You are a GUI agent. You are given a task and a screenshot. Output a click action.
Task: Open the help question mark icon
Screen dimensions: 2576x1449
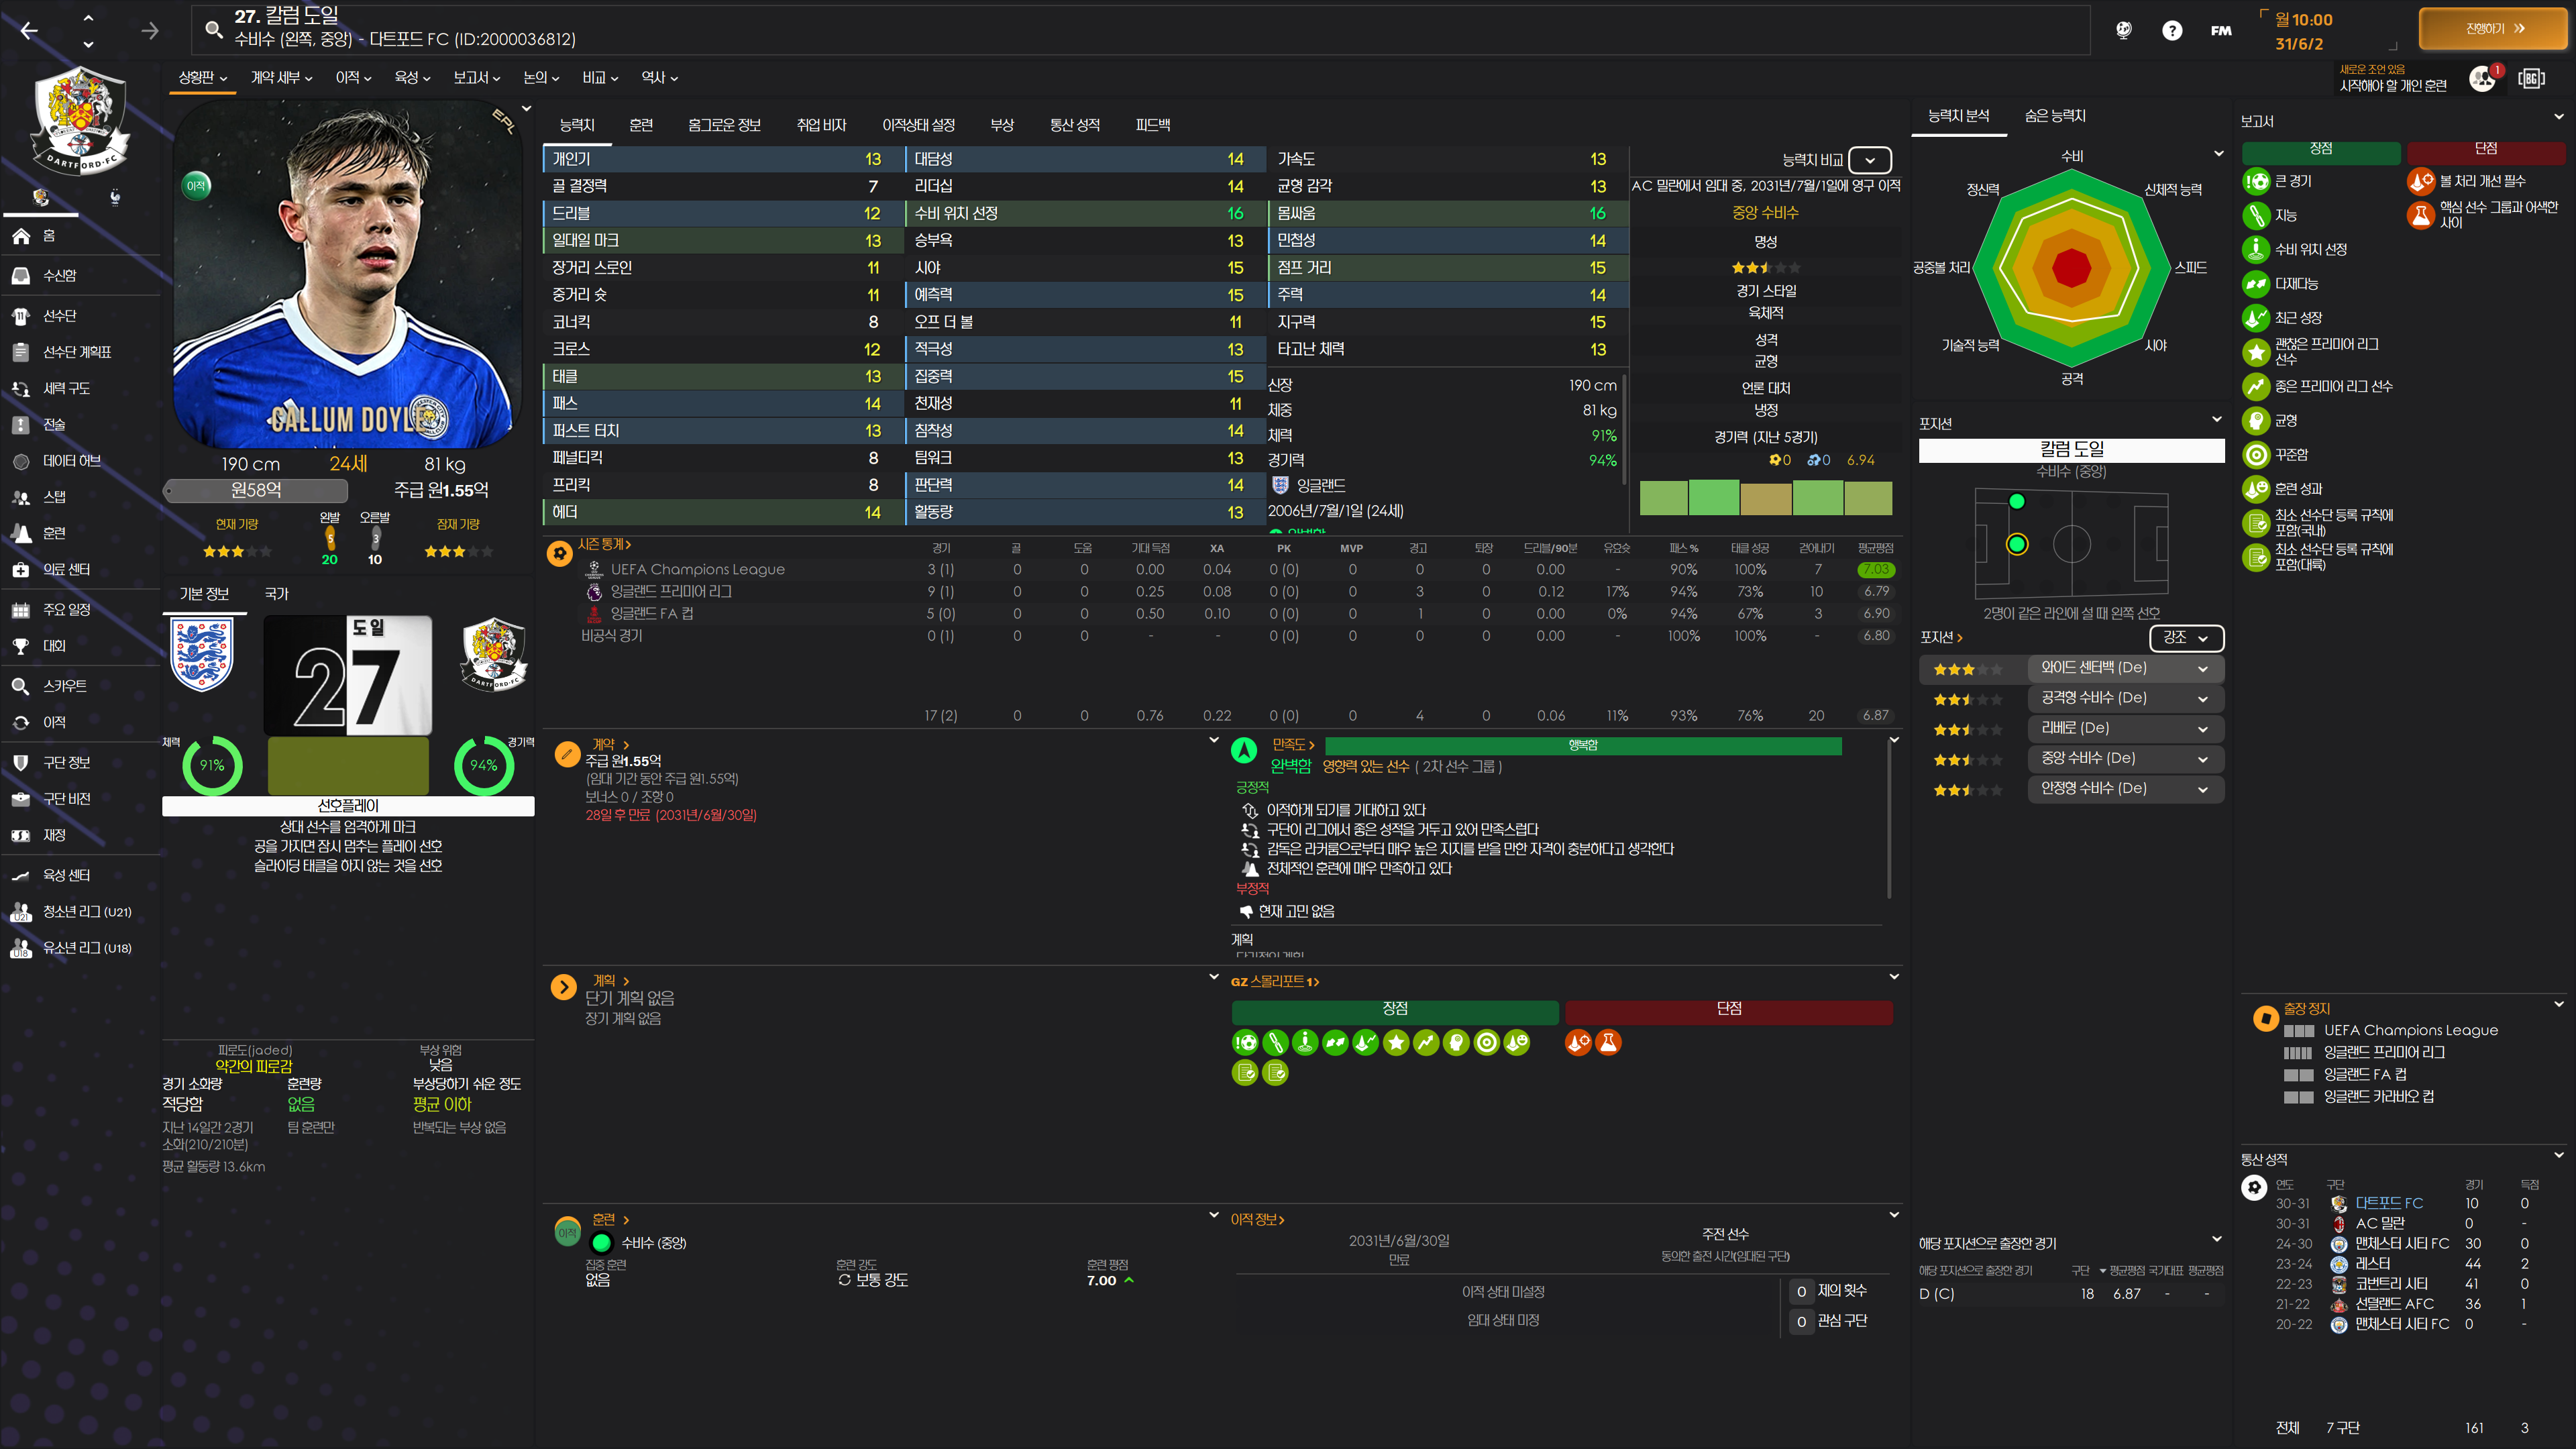2172,30
